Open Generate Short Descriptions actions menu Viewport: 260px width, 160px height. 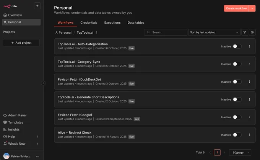(249, 100)
